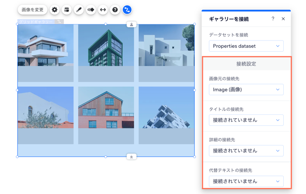
Task: Open the 詳細の接続先 dropdown
Action: (x=246, y=151)
